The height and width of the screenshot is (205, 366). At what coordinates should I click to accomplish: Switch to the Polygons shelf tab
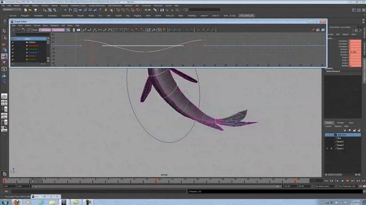coord(25,15)
